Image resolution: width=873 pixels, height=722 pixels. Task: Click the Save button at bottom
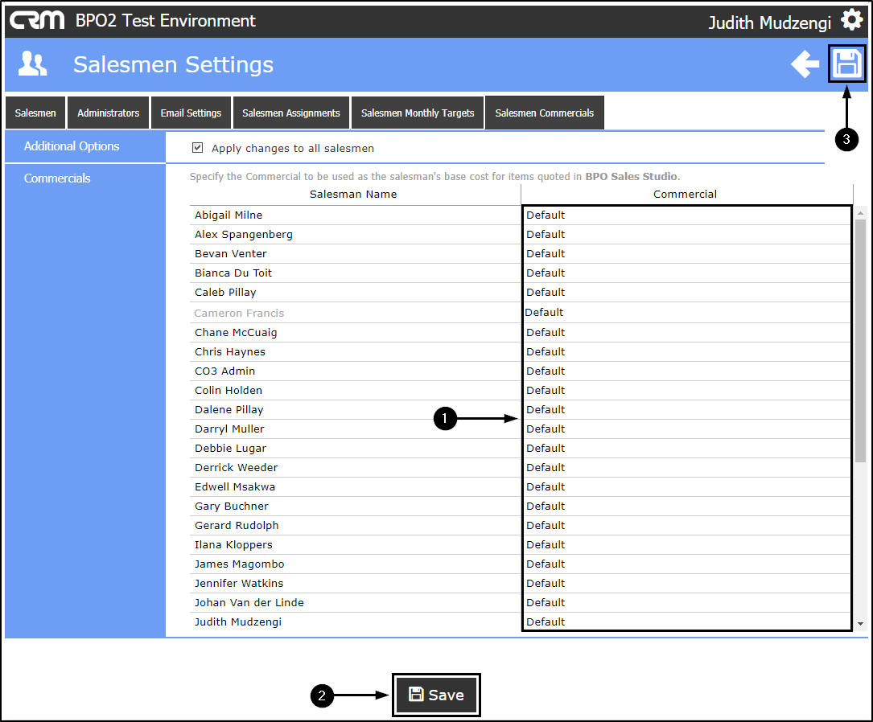tap(436, 695)
